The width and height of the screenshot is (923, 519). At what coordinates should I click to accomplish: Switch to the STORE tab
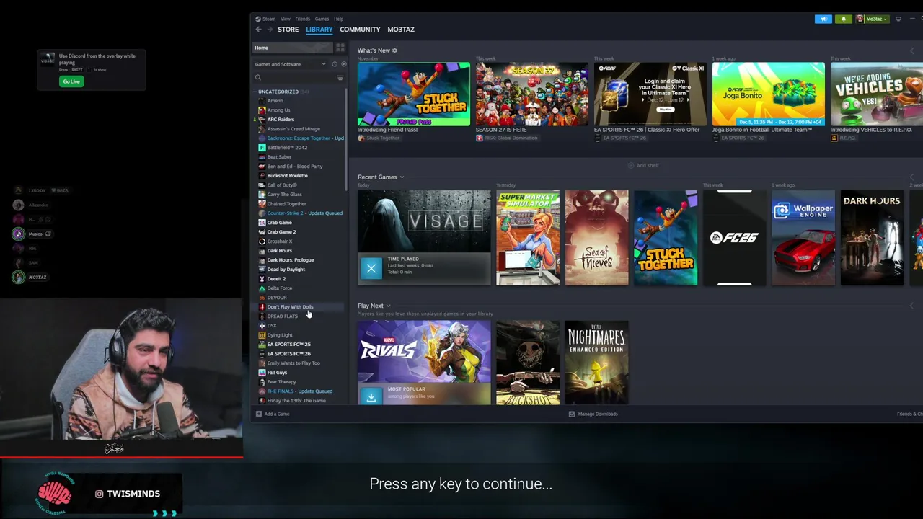288,30
